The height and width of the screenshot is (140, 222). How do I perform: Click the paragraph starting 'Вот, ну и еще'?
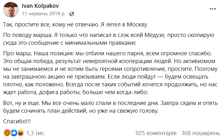110,107
